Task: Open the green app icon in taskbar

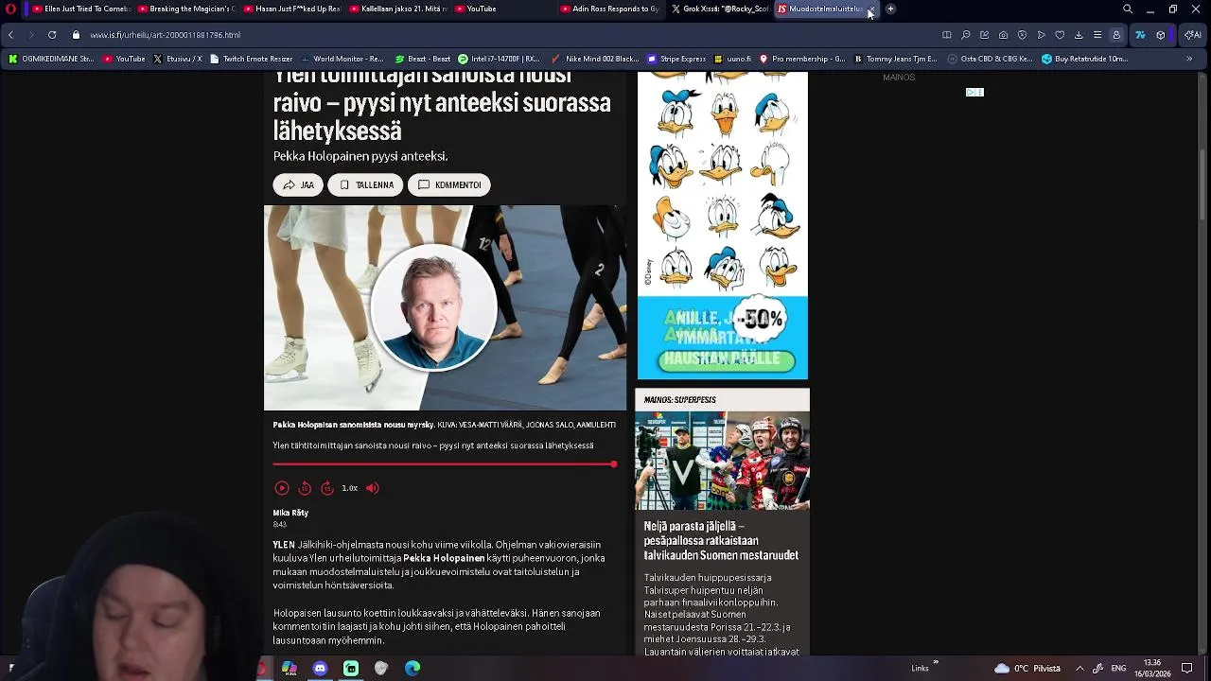Action: pyautogui.click(x=351, y=668)
